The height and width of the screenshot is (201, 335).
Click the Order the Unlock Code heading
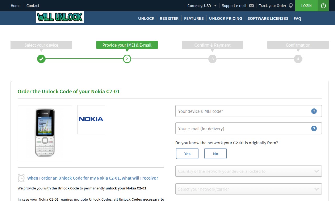point(69,91)
